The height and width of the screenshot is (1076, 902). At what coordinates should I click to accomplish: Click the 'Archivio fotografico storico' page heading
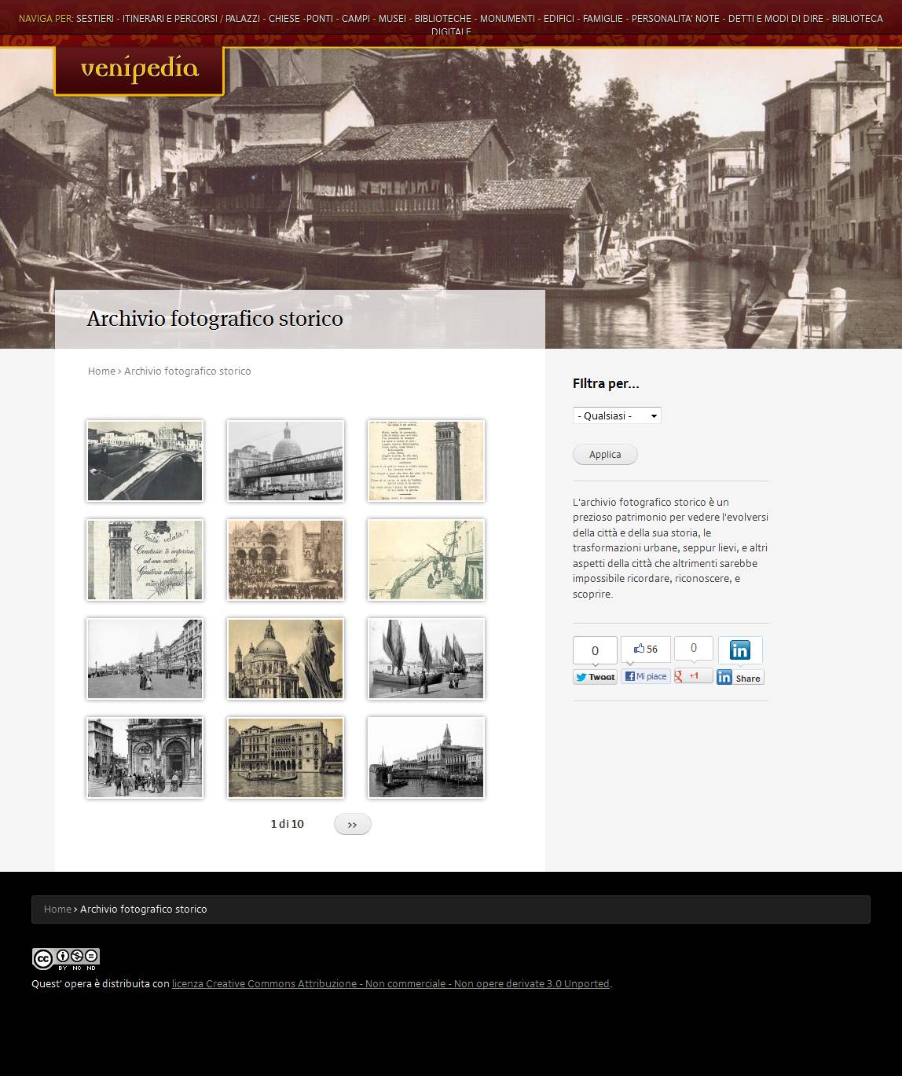click(x=215, y=319)
